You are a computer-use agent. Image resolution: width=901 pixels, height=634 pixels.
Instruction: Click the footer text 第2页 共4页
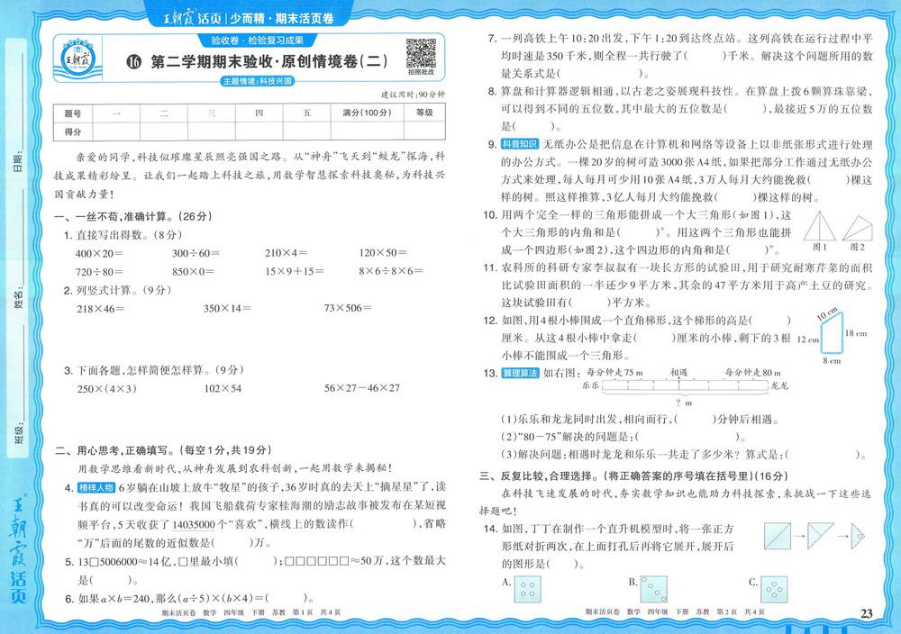tap(741, 612)
